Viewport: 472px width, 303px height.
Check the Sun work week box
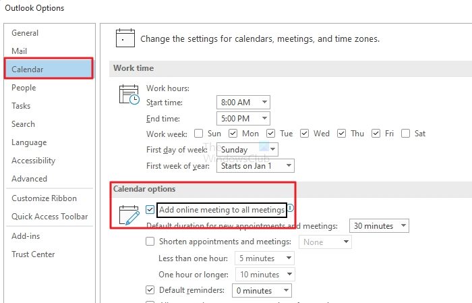[x=198, y=134]
